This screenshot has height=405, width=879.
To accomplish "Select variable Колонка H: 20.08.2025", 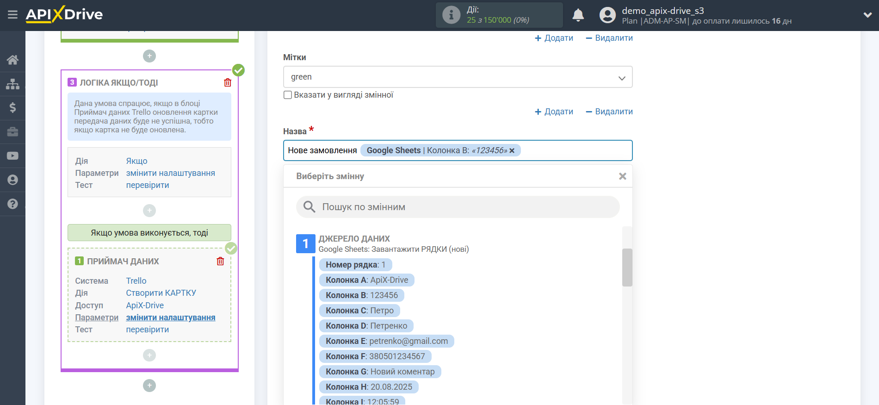I will point(369,387).
